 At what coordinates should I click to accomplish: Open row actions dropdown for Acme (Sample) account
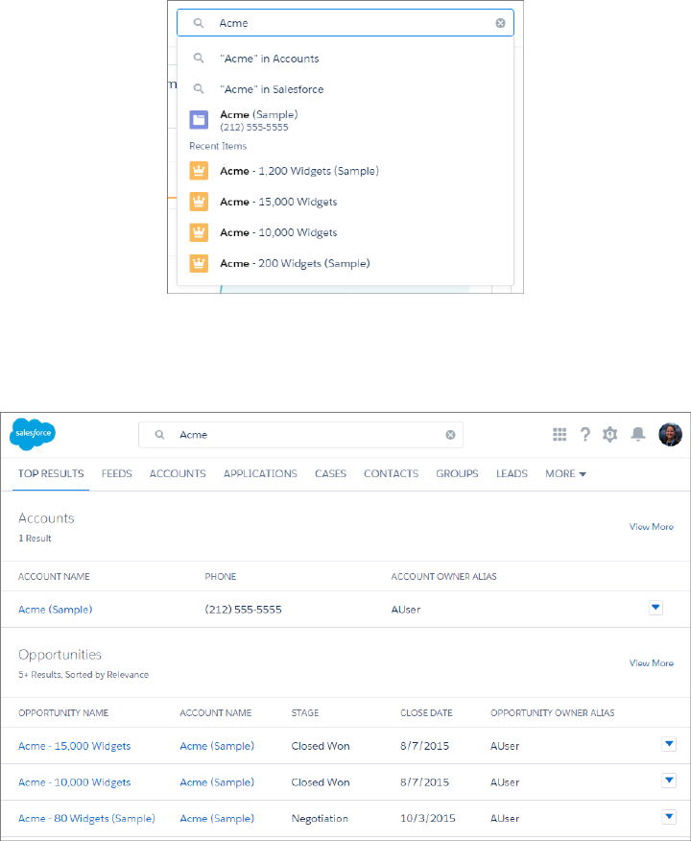(x=655, y=608)
